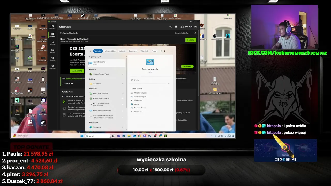Screen dimensions: 331x186
Task: Expand NVIDIA Control Panel result chevron
Action: point(123,74)
